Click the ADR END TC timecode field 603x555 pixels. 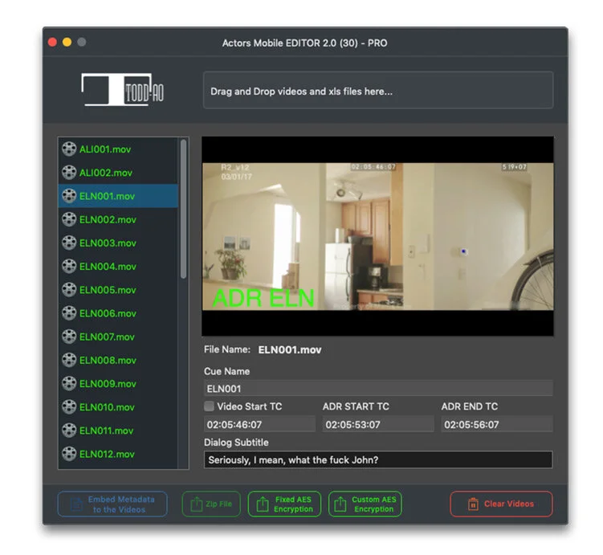tap(497, 424)
